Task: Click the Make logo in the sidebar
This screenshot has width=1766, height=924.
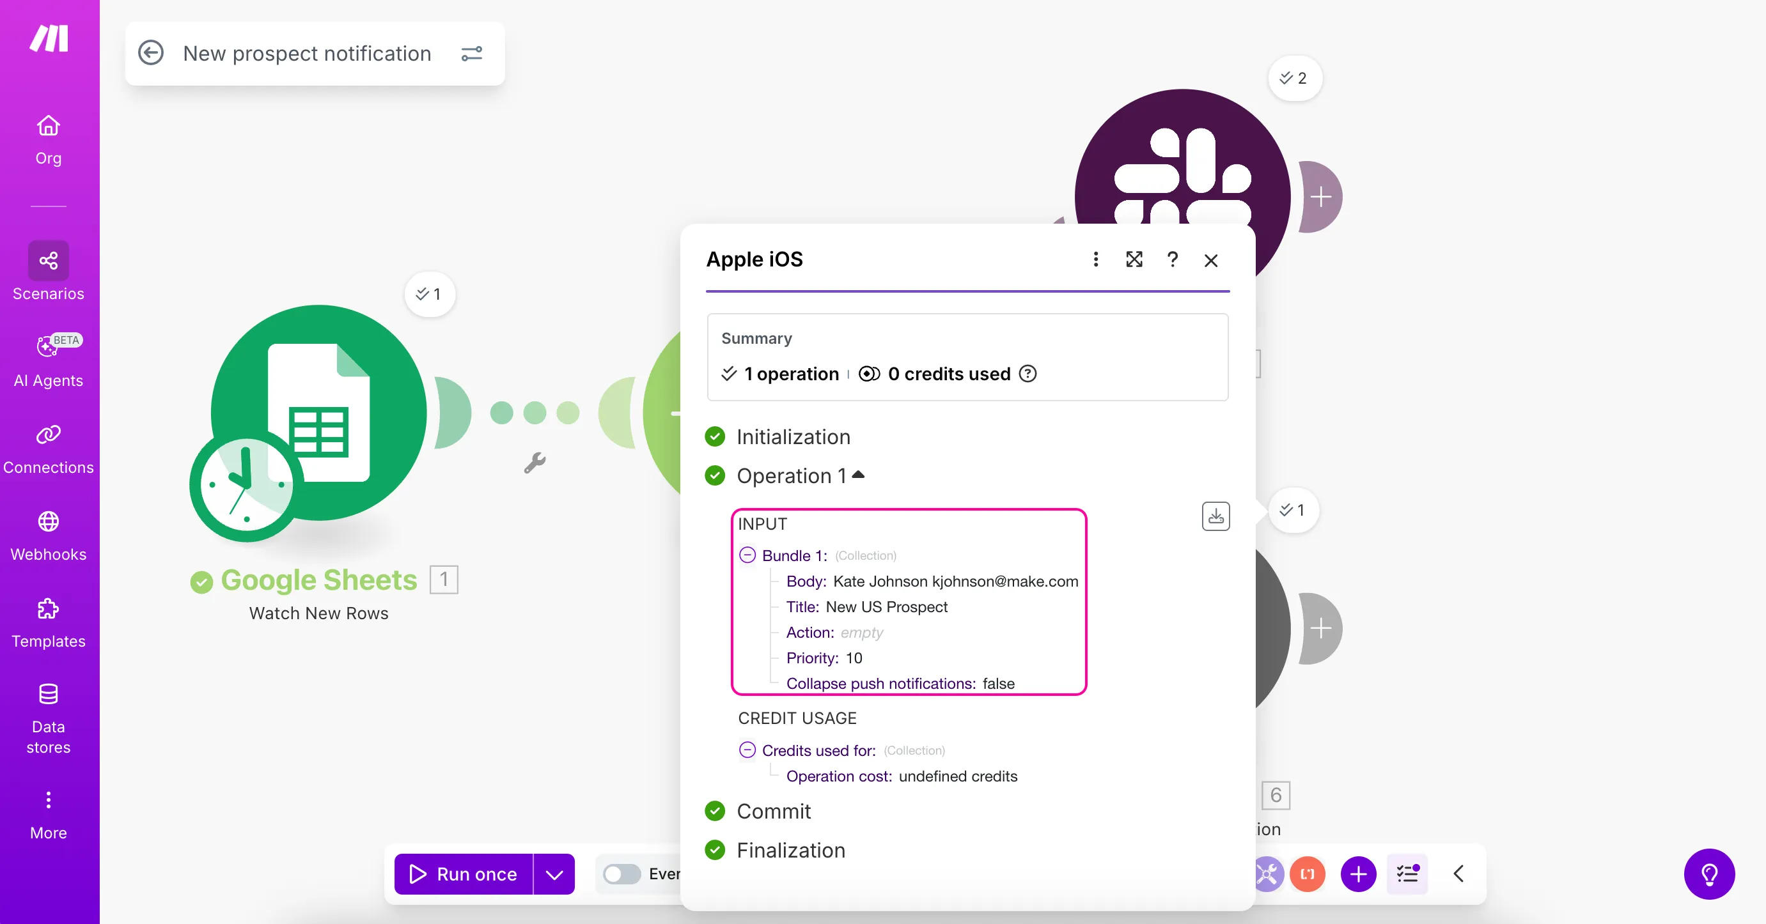Action: click(x=49, y=38)
